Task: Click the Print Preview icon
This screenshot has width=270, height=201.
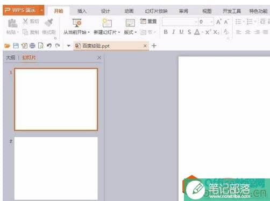Action: (x=41, y=46)
